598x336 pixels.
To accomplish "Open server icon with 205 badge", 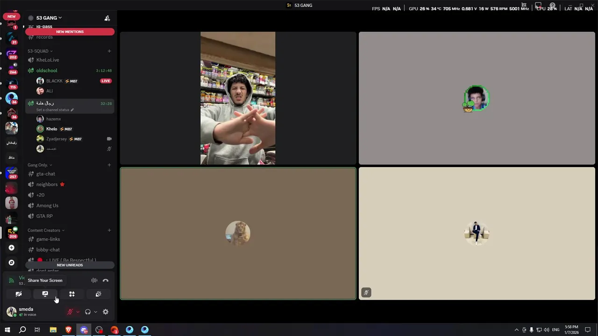I will [x=11, y=232].
